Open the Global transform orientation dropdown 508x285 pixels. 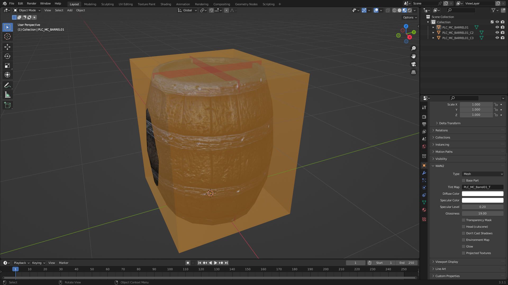[x=187, y=10]
